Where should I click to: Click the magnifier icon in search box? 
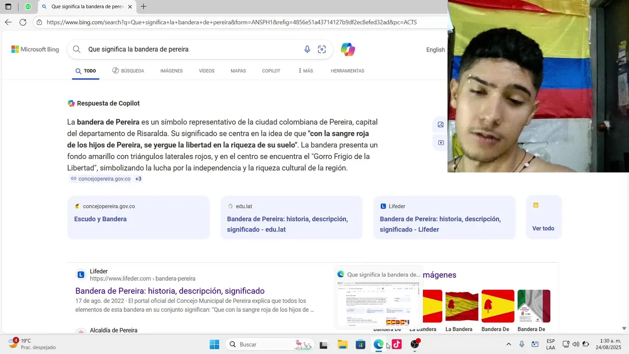[x=77, y=49]
